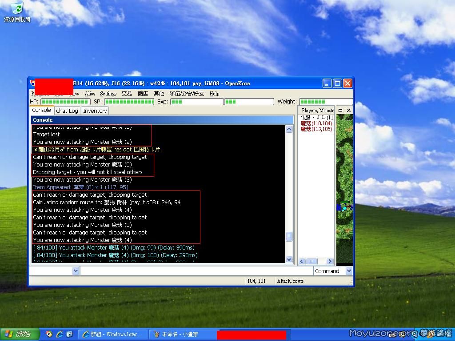
Task: Switch to the Chat Log tab
Action: (67, 111)
